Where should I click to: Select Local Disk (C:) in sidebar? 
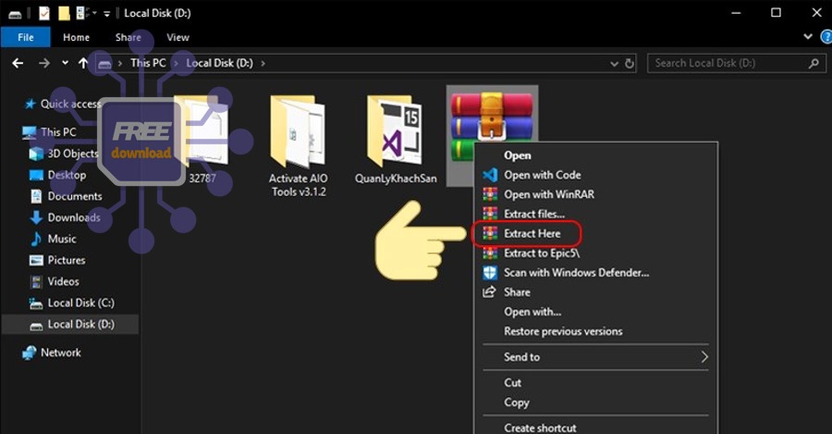pos(80,303)
